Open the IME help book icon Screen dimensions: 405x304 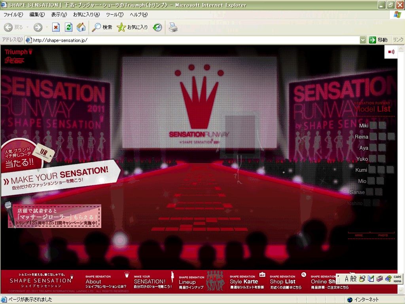388,279
